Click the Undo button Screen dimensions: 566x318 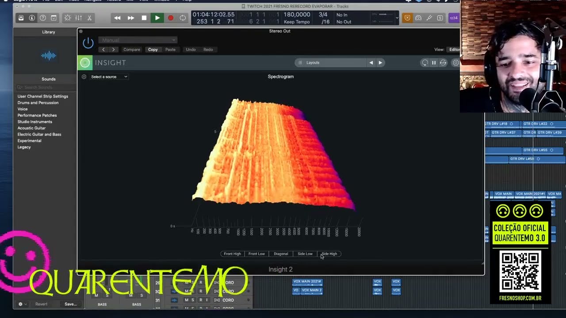coord(191,49)
